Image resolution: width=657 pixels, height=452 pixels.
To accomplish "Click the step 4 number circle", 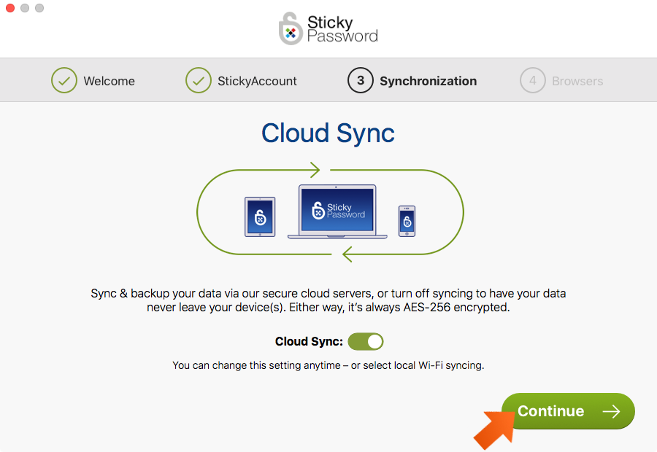I will (x=533, y=80).
